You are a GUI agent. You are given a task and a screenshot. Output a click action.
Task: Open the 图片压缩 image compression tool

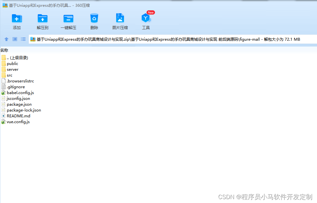(x=120, y=18)
